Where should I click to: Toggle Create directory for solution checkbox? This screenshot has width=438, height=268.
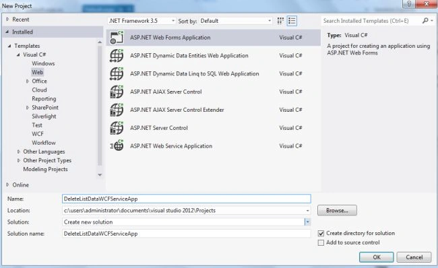click(321, 234)
